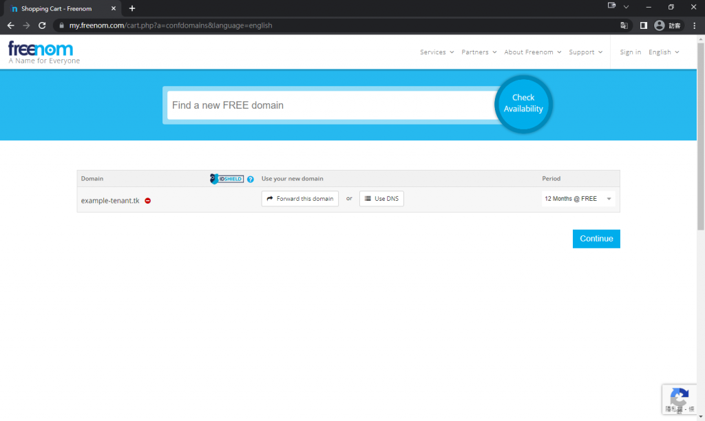Click the lock icon in the address bar

61,25
